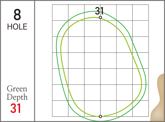Click the bottom-right grid cell

pos(141,109)
